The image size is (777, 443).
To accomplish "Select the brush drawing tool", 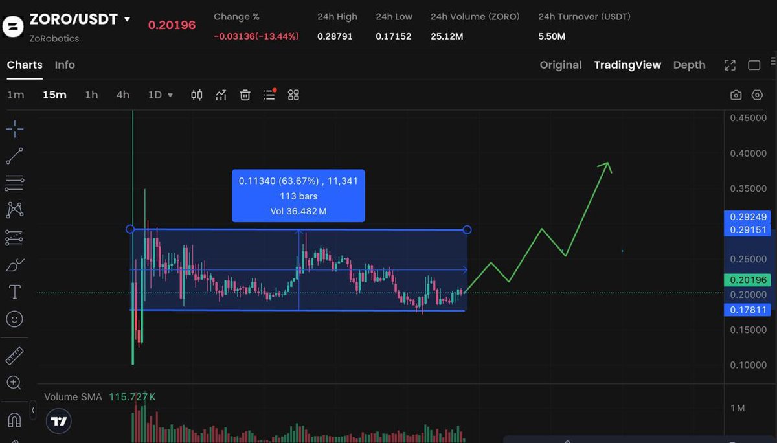I will pyautogui.click(x=14, y=265).
